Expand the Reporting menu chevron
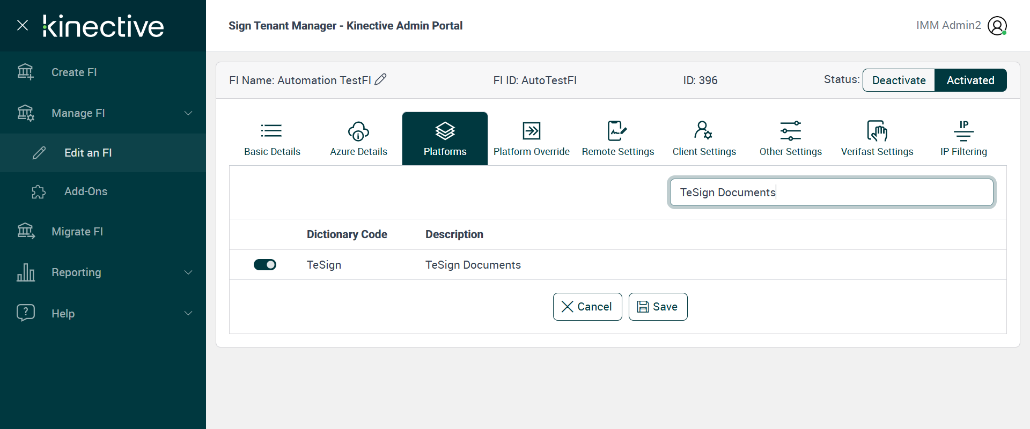Viewport: 1030px width, 429px height. [188, 272]
